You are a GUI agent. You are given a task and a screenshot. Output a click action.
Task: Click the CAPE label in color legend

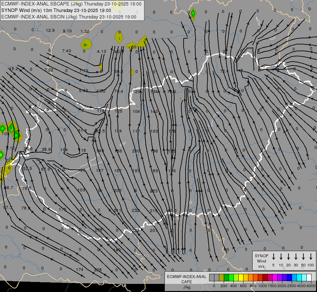point(187,282)
